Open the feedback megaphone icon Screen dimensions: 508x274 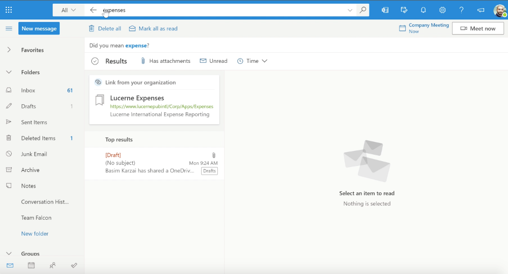pyautogui.click(x=481, y=10)
